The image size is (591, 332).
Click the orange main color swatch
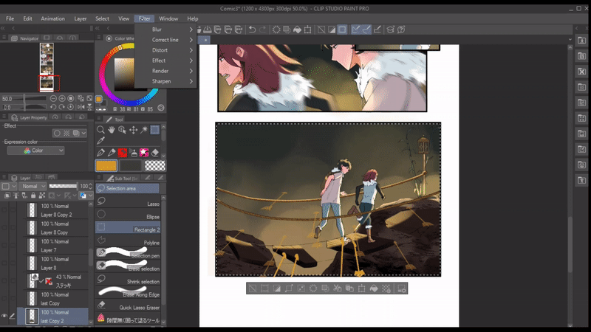[x=107, y=165]
